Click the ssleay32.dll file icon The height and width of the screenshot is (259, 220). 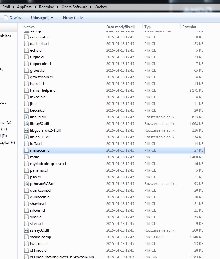tap(27, 230)
